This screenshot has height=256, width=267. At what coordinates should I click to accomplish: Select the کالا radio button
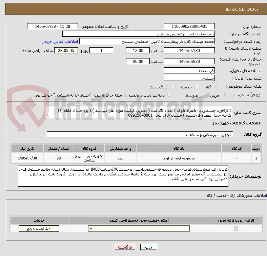tap(216, 86)
